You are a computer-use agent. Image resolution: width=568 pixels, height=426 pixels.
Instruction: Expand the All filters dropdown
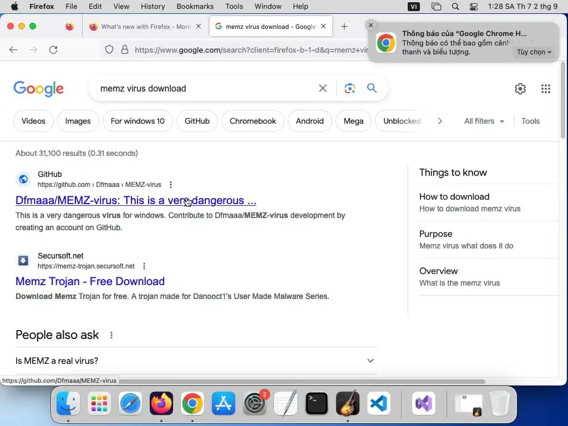pos(484,121)
